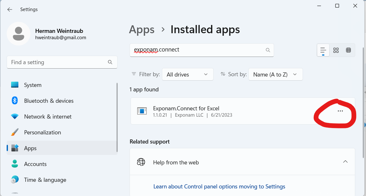Image resolution: width=366 pixels, height=196 pixels.
Task: Click the search magnifier in apps search box
Action: point(268,50)
